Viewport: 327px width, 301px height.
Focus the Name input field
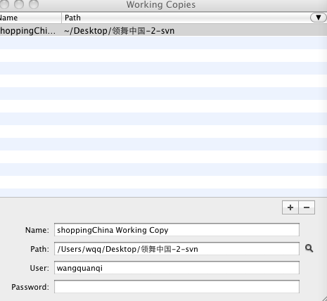click(177, 230)
